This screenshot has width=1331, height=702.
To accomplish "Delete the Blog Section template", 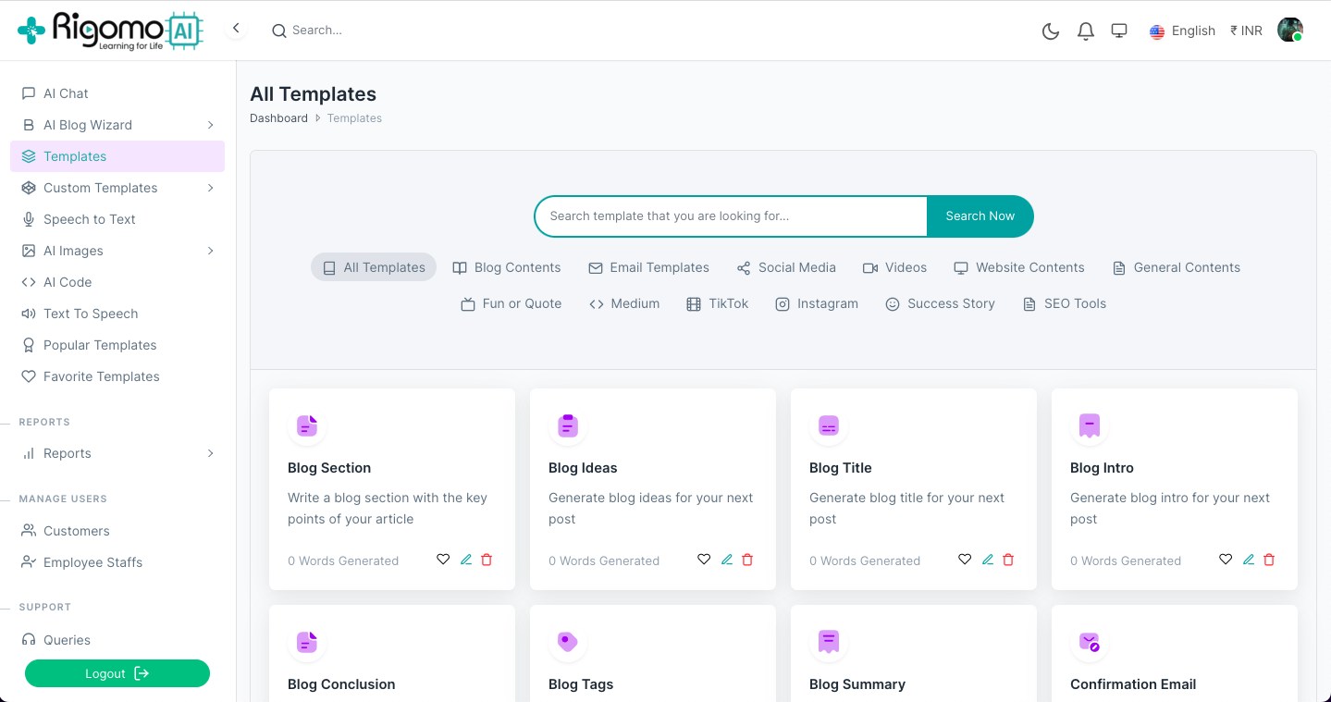I will pos(487,560).
